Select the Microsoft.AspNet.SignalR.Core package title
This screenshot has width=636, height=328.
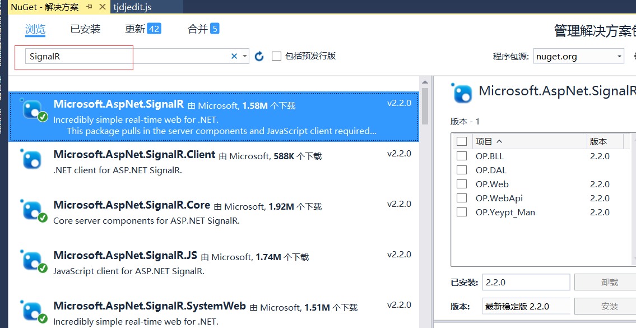click(132, 205)
